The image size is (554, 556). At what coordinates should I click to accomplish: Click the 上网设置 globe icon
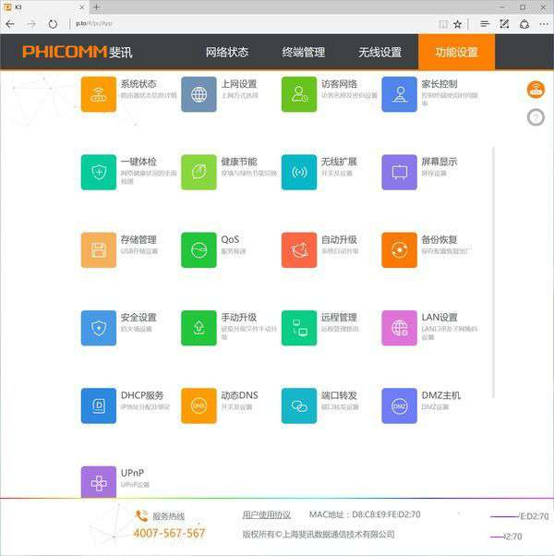(x=199, y=94)
